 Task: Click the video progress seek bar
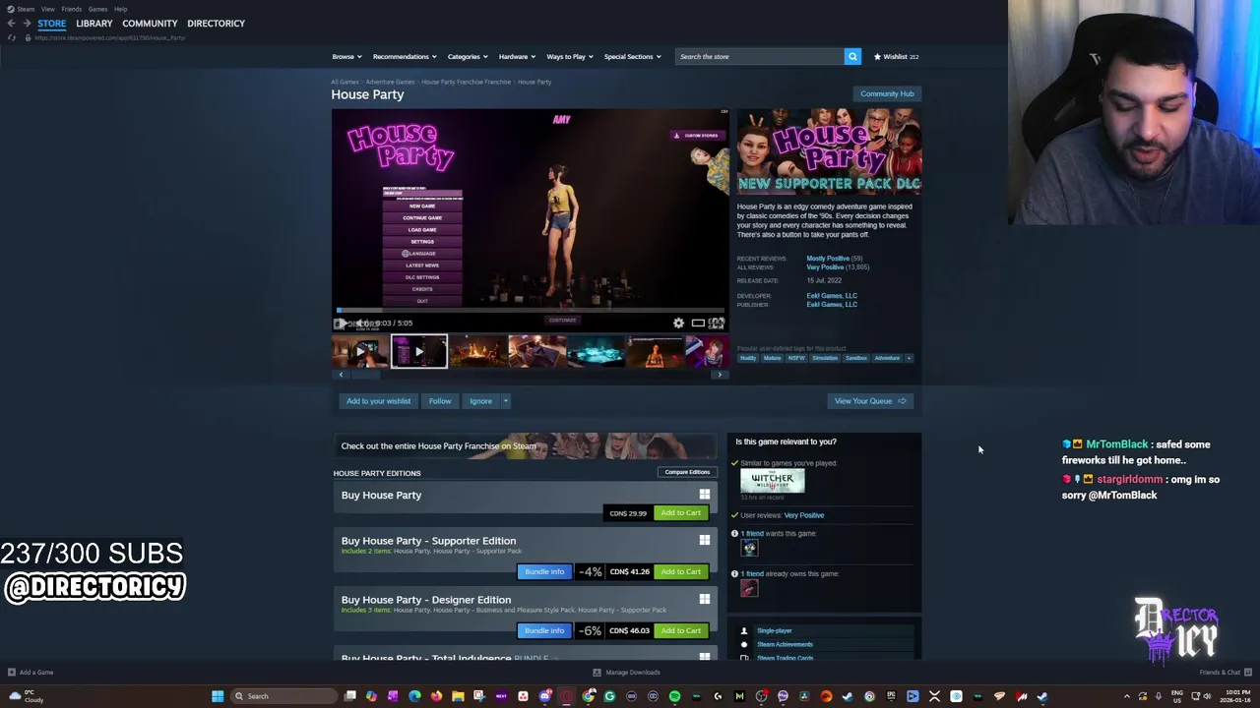point(530,311)
